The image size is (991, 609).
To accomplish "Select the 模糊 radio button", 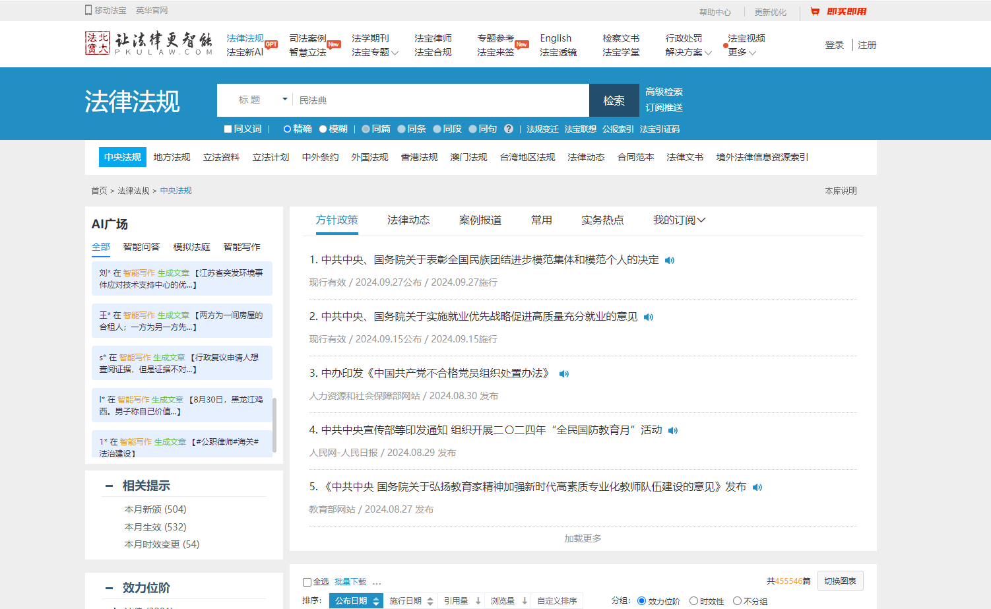I will [x=323, y=129].
